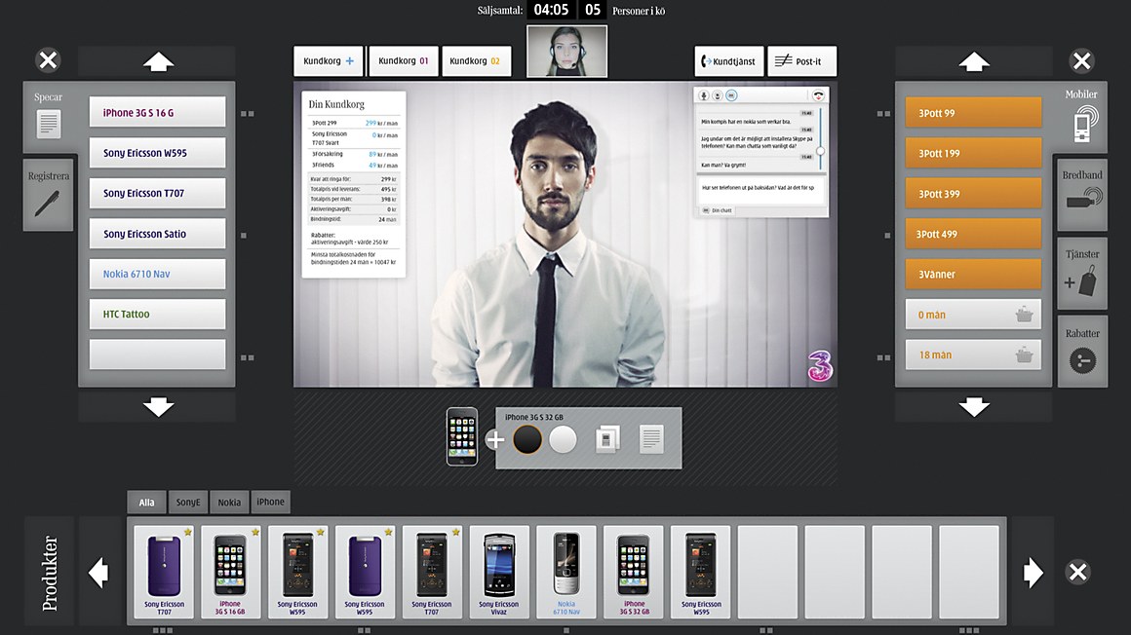Toggle the microphone in the chat panel
The height and width of the screenshot is (635, 1131).
704,95
